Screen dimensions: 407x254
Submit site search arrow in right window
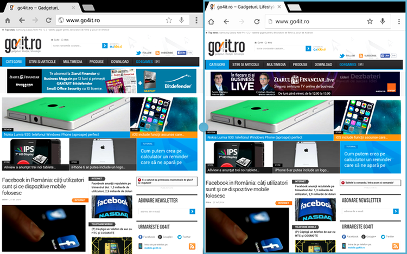[x=308, y=48]
